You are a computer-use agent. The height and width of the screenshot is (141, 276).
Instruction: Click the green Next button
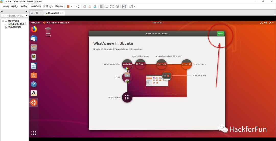220,34
